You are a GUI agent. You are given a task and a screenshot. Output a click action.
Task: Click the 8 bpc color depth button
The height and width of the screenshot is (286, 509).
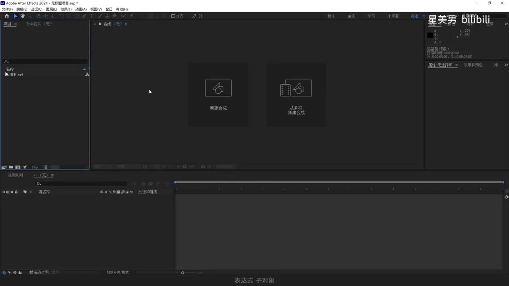(x=35, y=167)
